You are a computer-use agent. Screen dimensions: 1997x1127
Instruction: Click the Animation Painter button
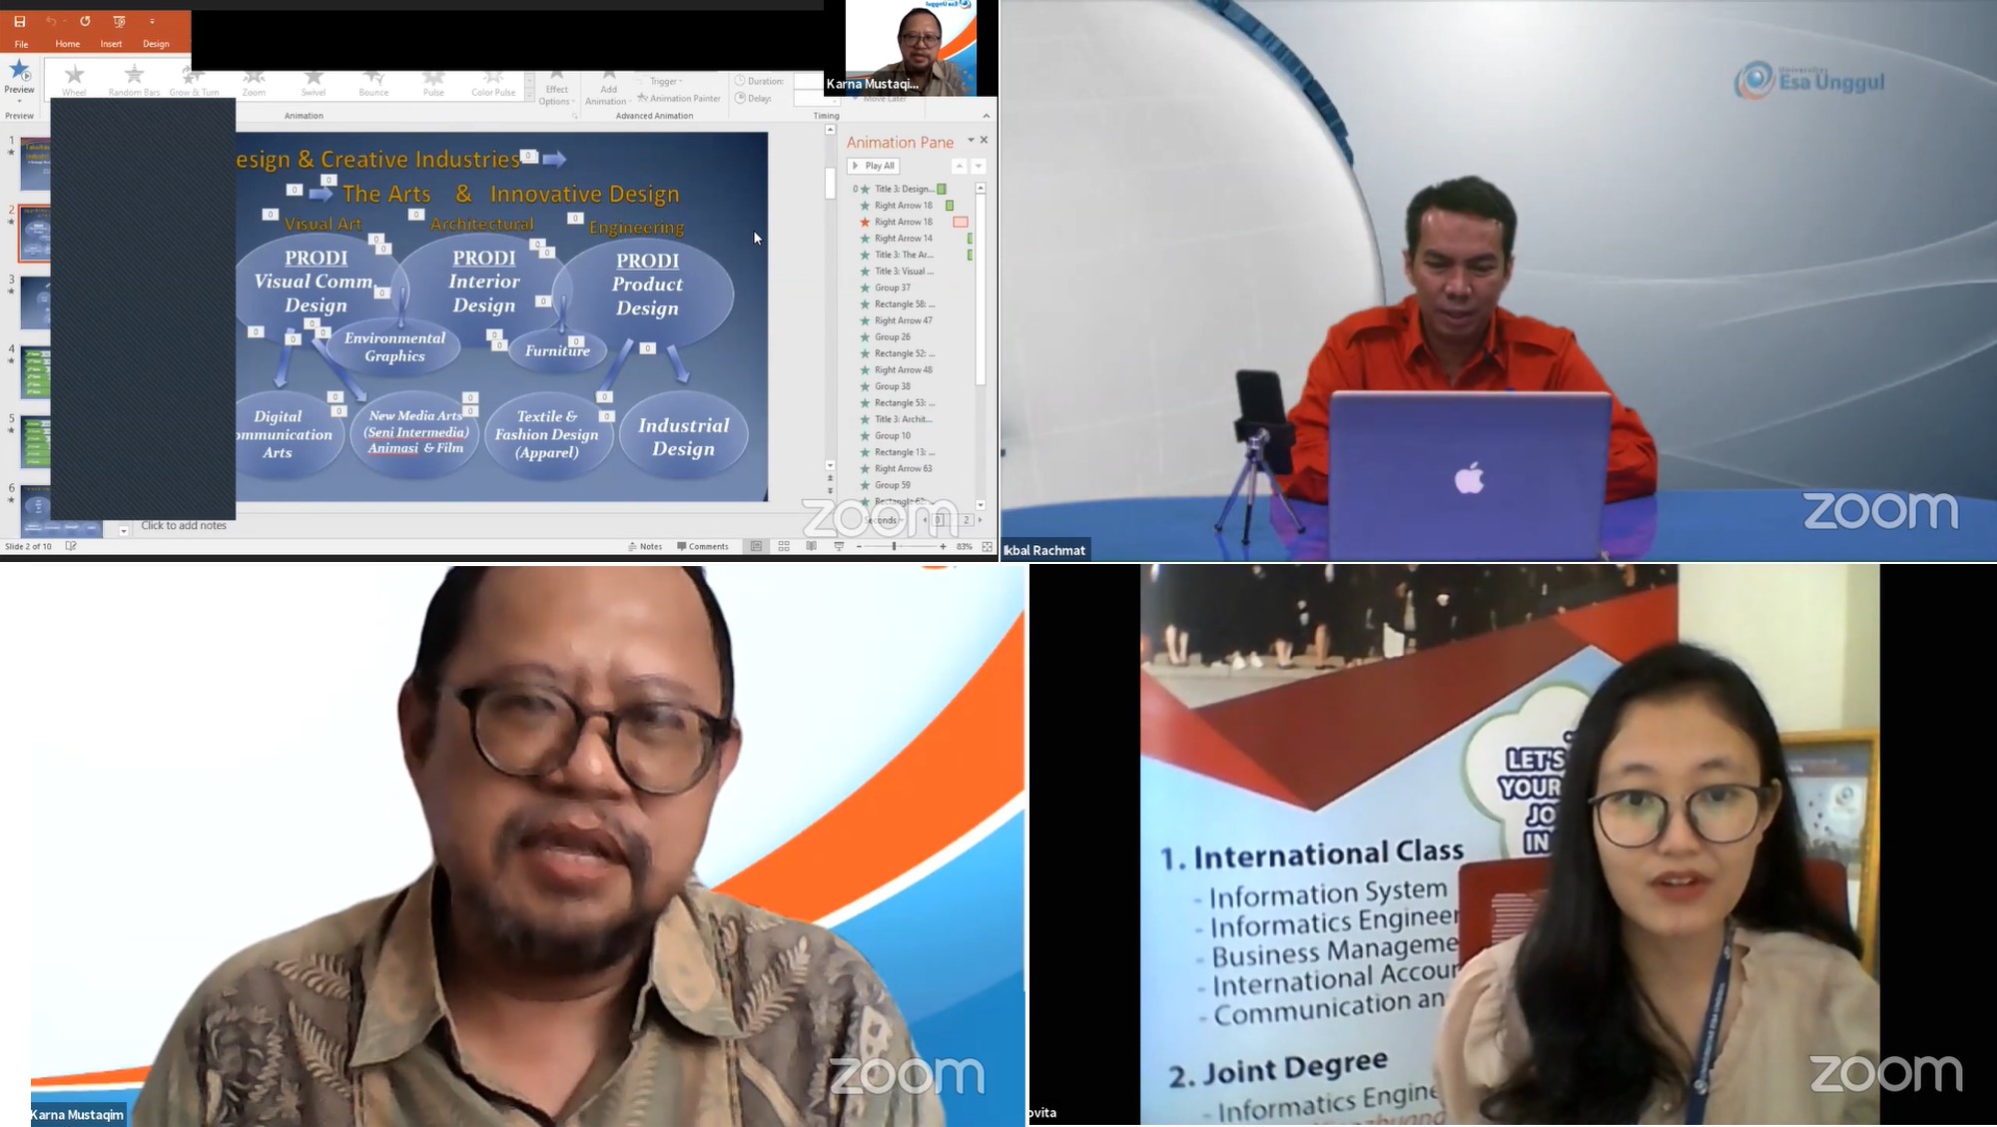coord(679,98)
